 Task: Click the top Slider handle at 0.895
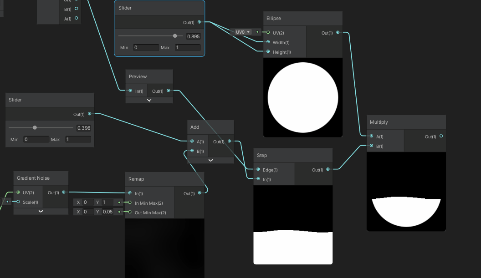[x=175, y=36]
